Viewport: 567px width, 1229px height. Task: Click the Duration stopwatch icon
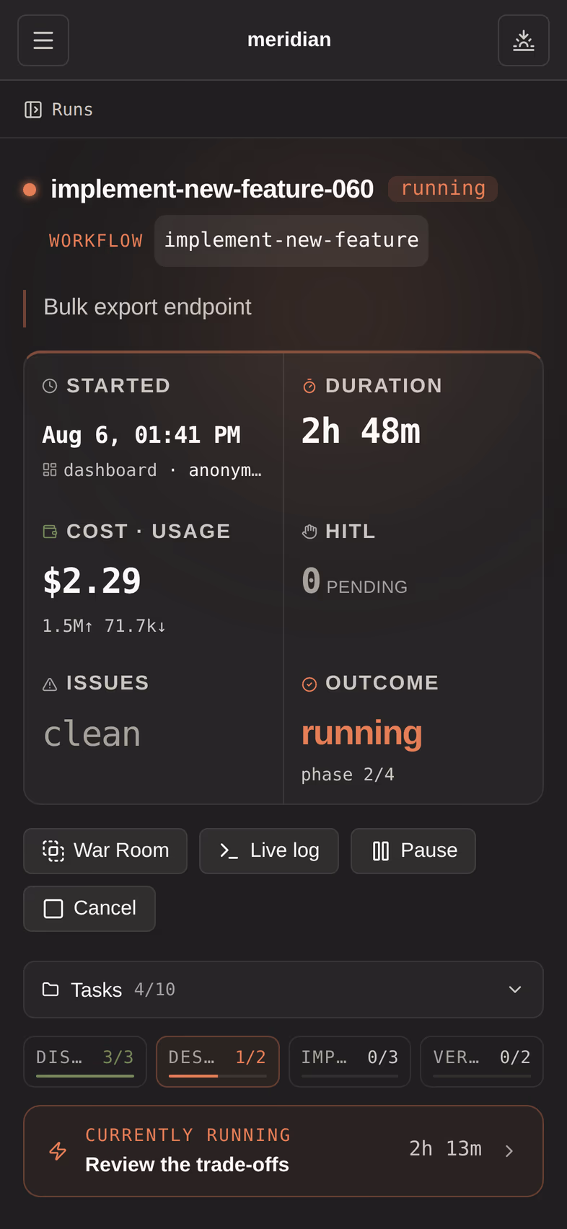309,387
